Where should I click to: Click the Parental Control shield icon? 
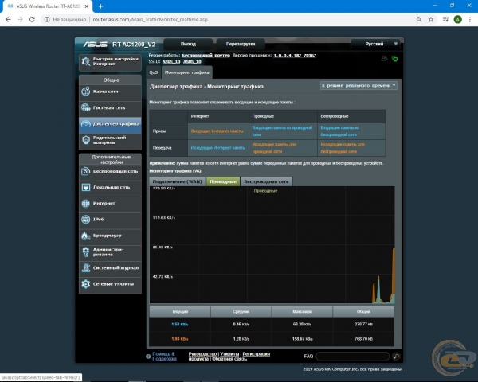point(86,140)
